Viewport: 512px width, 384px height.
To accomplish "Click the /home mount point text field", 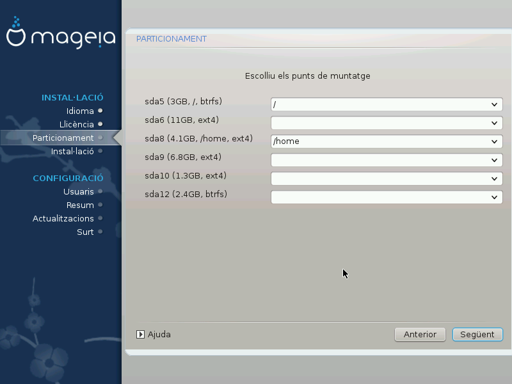I will [378, 141].
